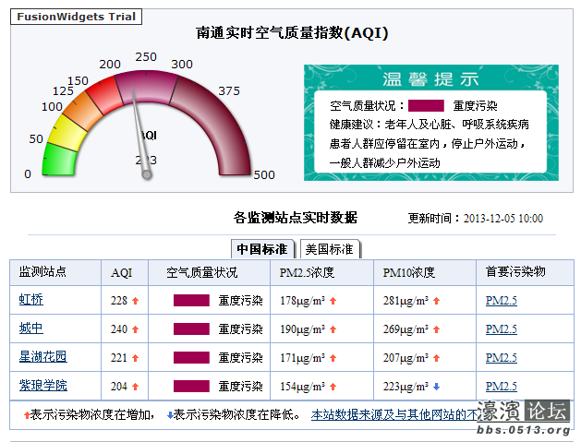Viewport: 581px width, 442px height.
Task: Open the 本站数据来源 data source link
Action: 393,415
